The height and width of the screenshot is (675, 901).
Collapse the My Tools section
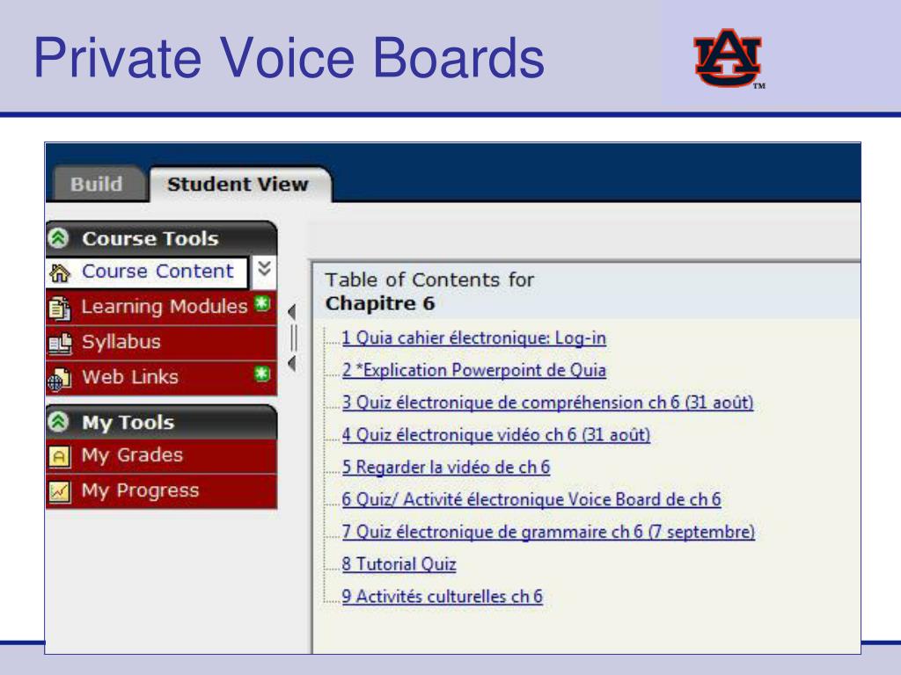pyautogui.click(x=58, y=422)
